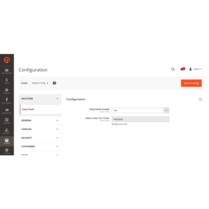Click the search magnifier icon
Viewport: 209px width, 209px height.
point(173,69)
